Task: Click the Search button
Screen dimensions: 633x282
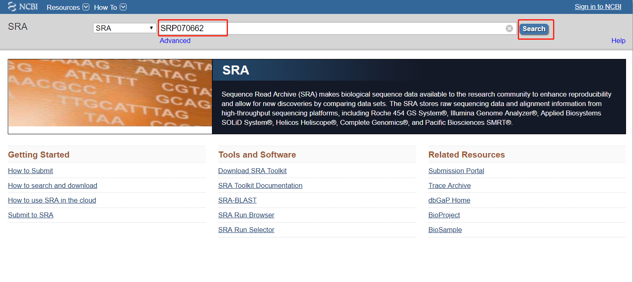Action: click(534, 29)
